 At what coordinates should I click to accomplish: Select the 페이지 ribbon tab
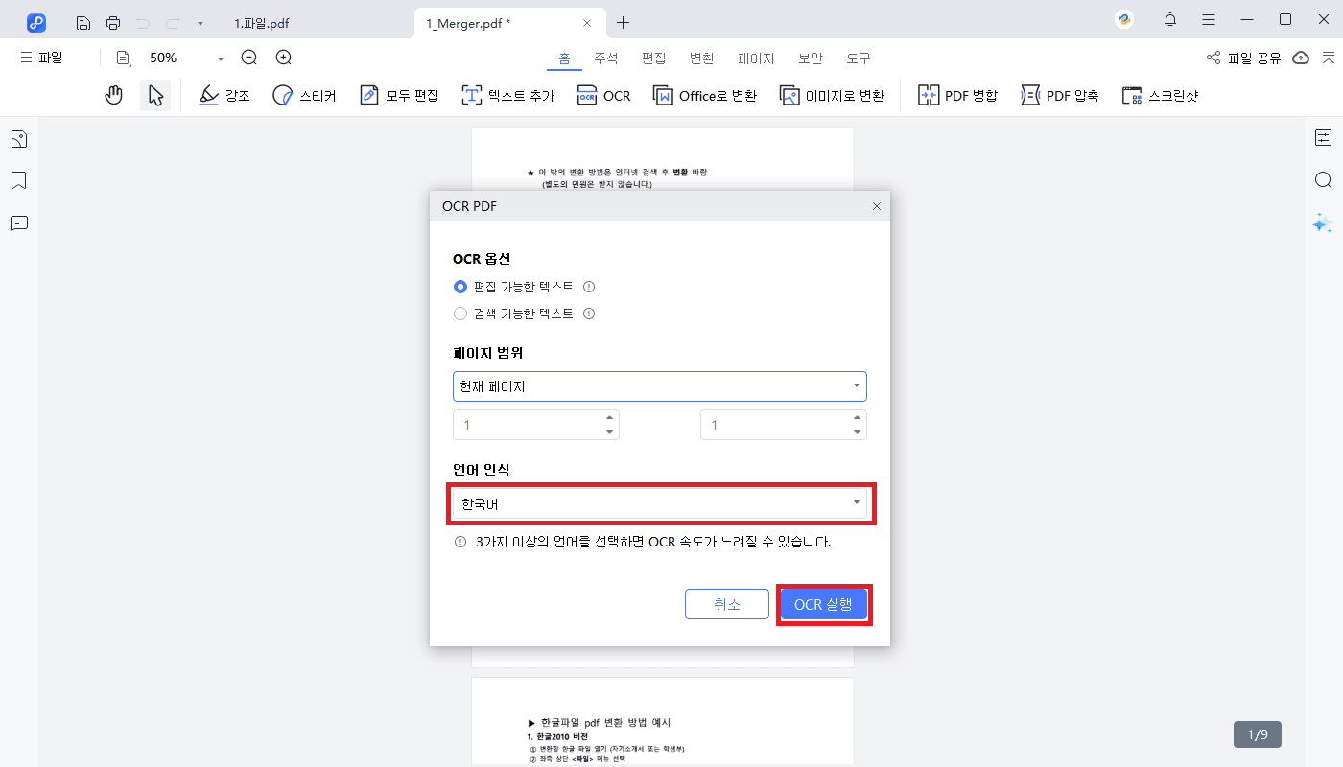coord(756,58)
